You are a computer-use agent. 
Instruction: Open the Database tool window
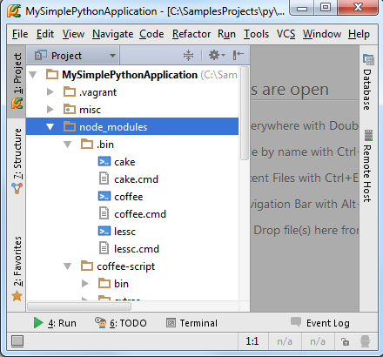coord(368,82)
